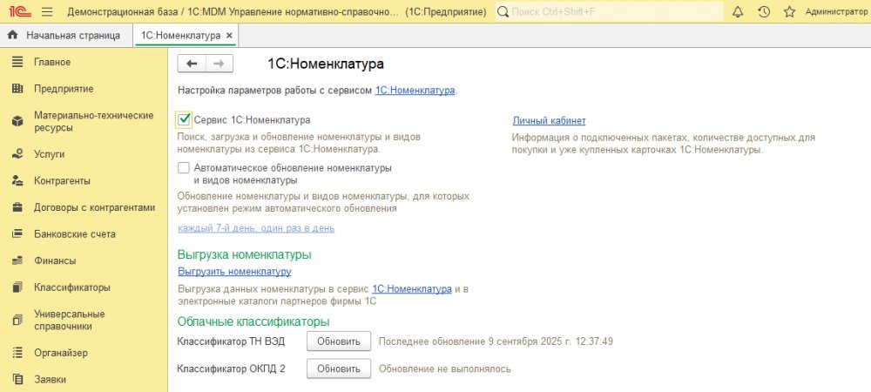Update Классификатор ОКПД 2
This screenshot has height=392, width=871.
[x=339, y=368]
